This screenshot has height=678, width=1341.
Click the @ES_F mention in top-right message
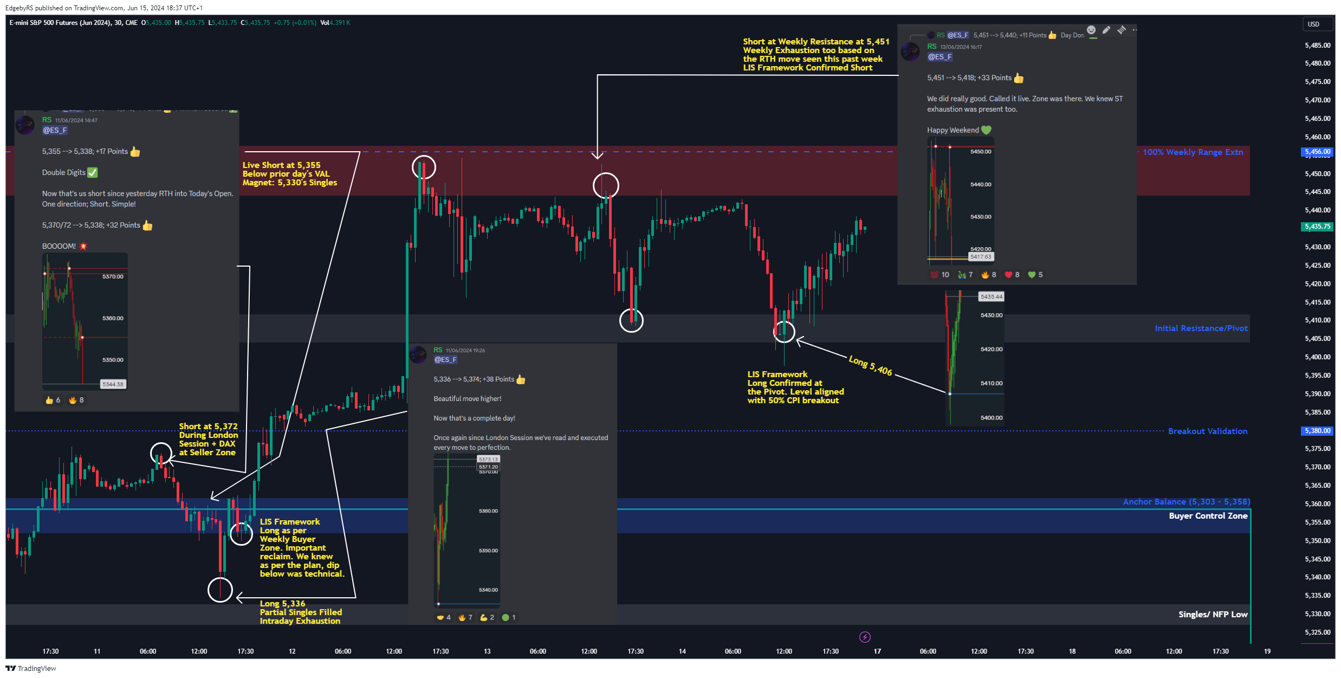(x=940, y=57)
